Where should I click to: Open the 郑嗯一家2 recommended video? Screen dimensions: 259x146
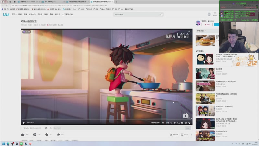(x=205, y=111)
